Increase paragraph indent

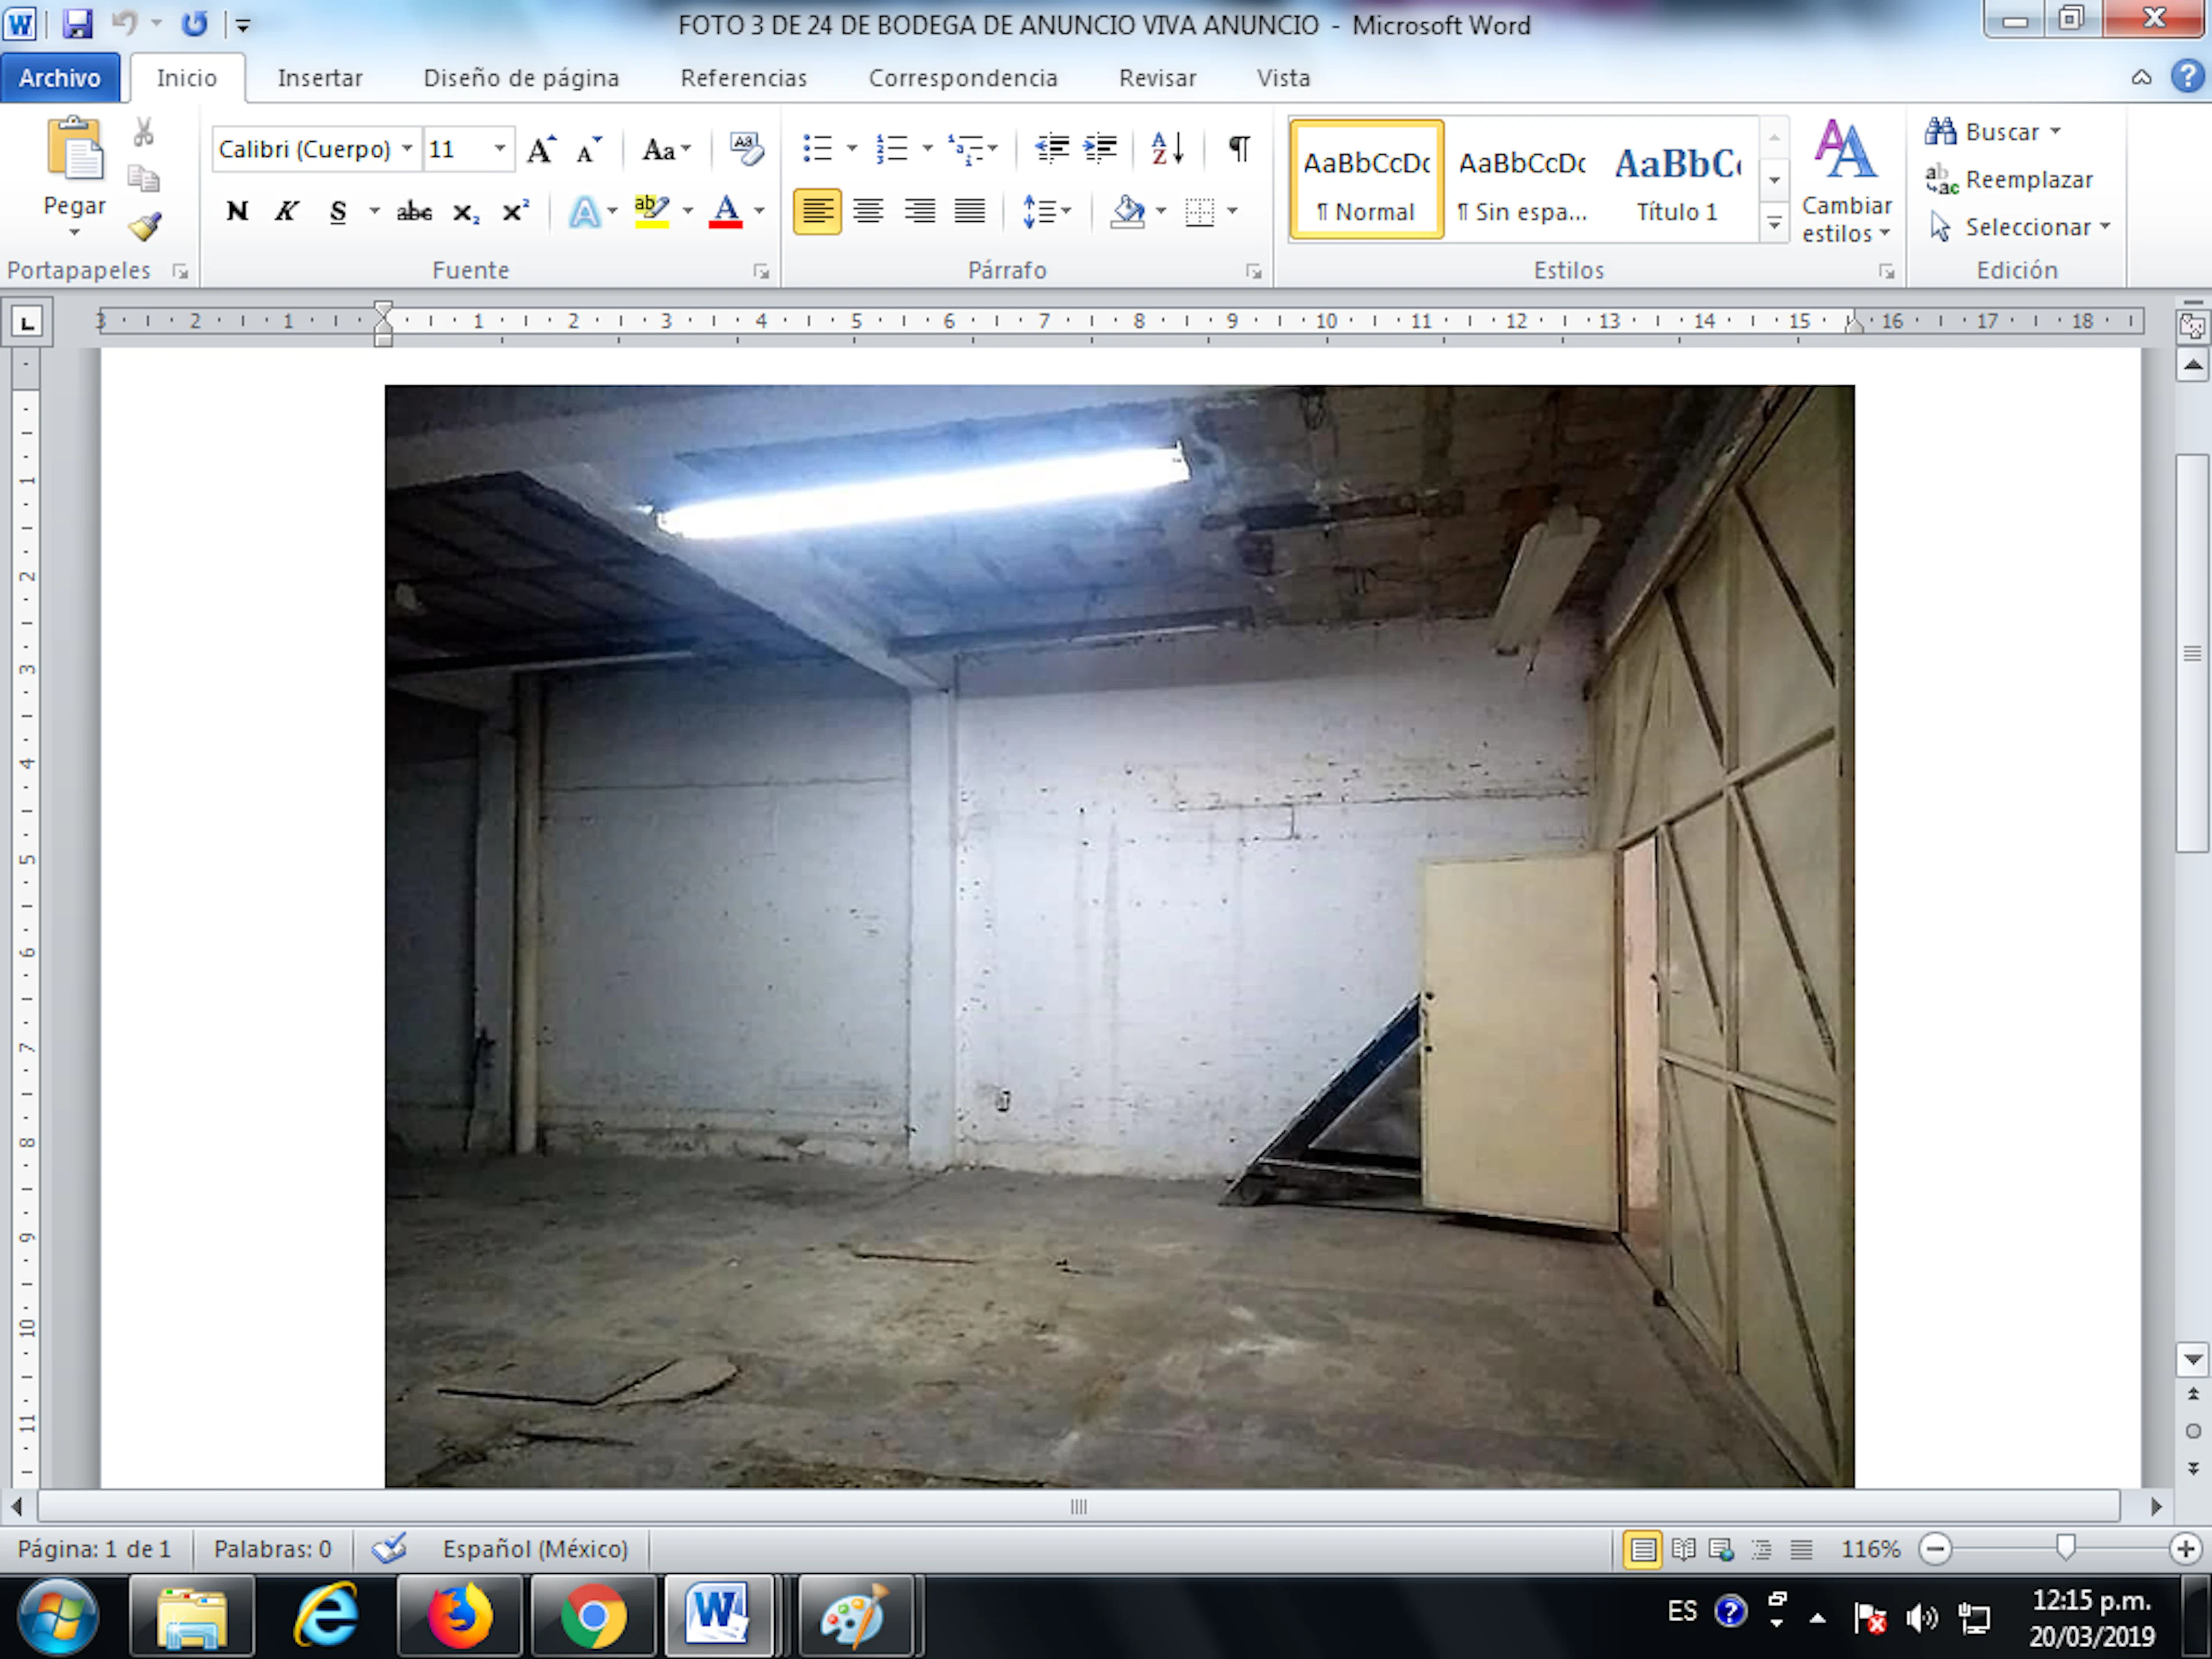(1100, 149)
